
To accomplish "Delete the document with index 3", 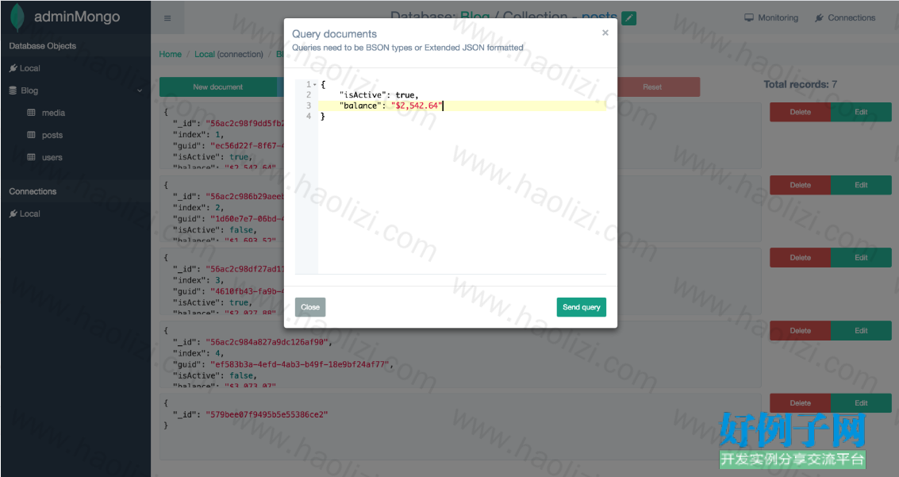I will coord(801,258).
